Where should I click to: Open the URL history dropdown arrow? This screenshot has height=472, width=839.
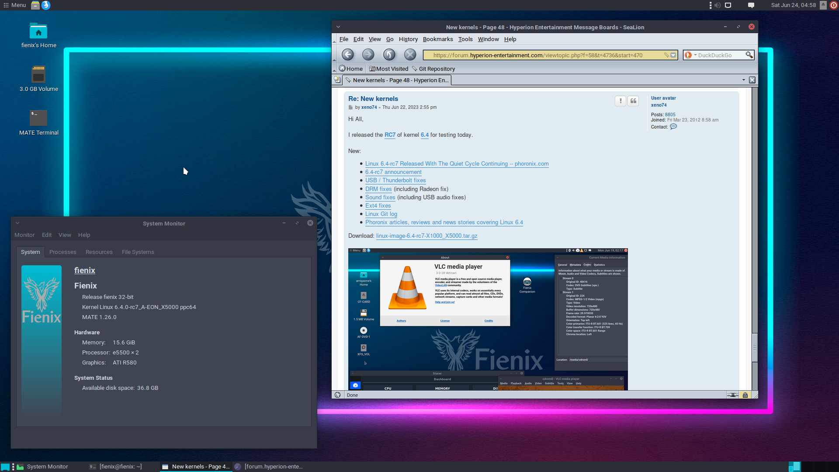[673, 55]
